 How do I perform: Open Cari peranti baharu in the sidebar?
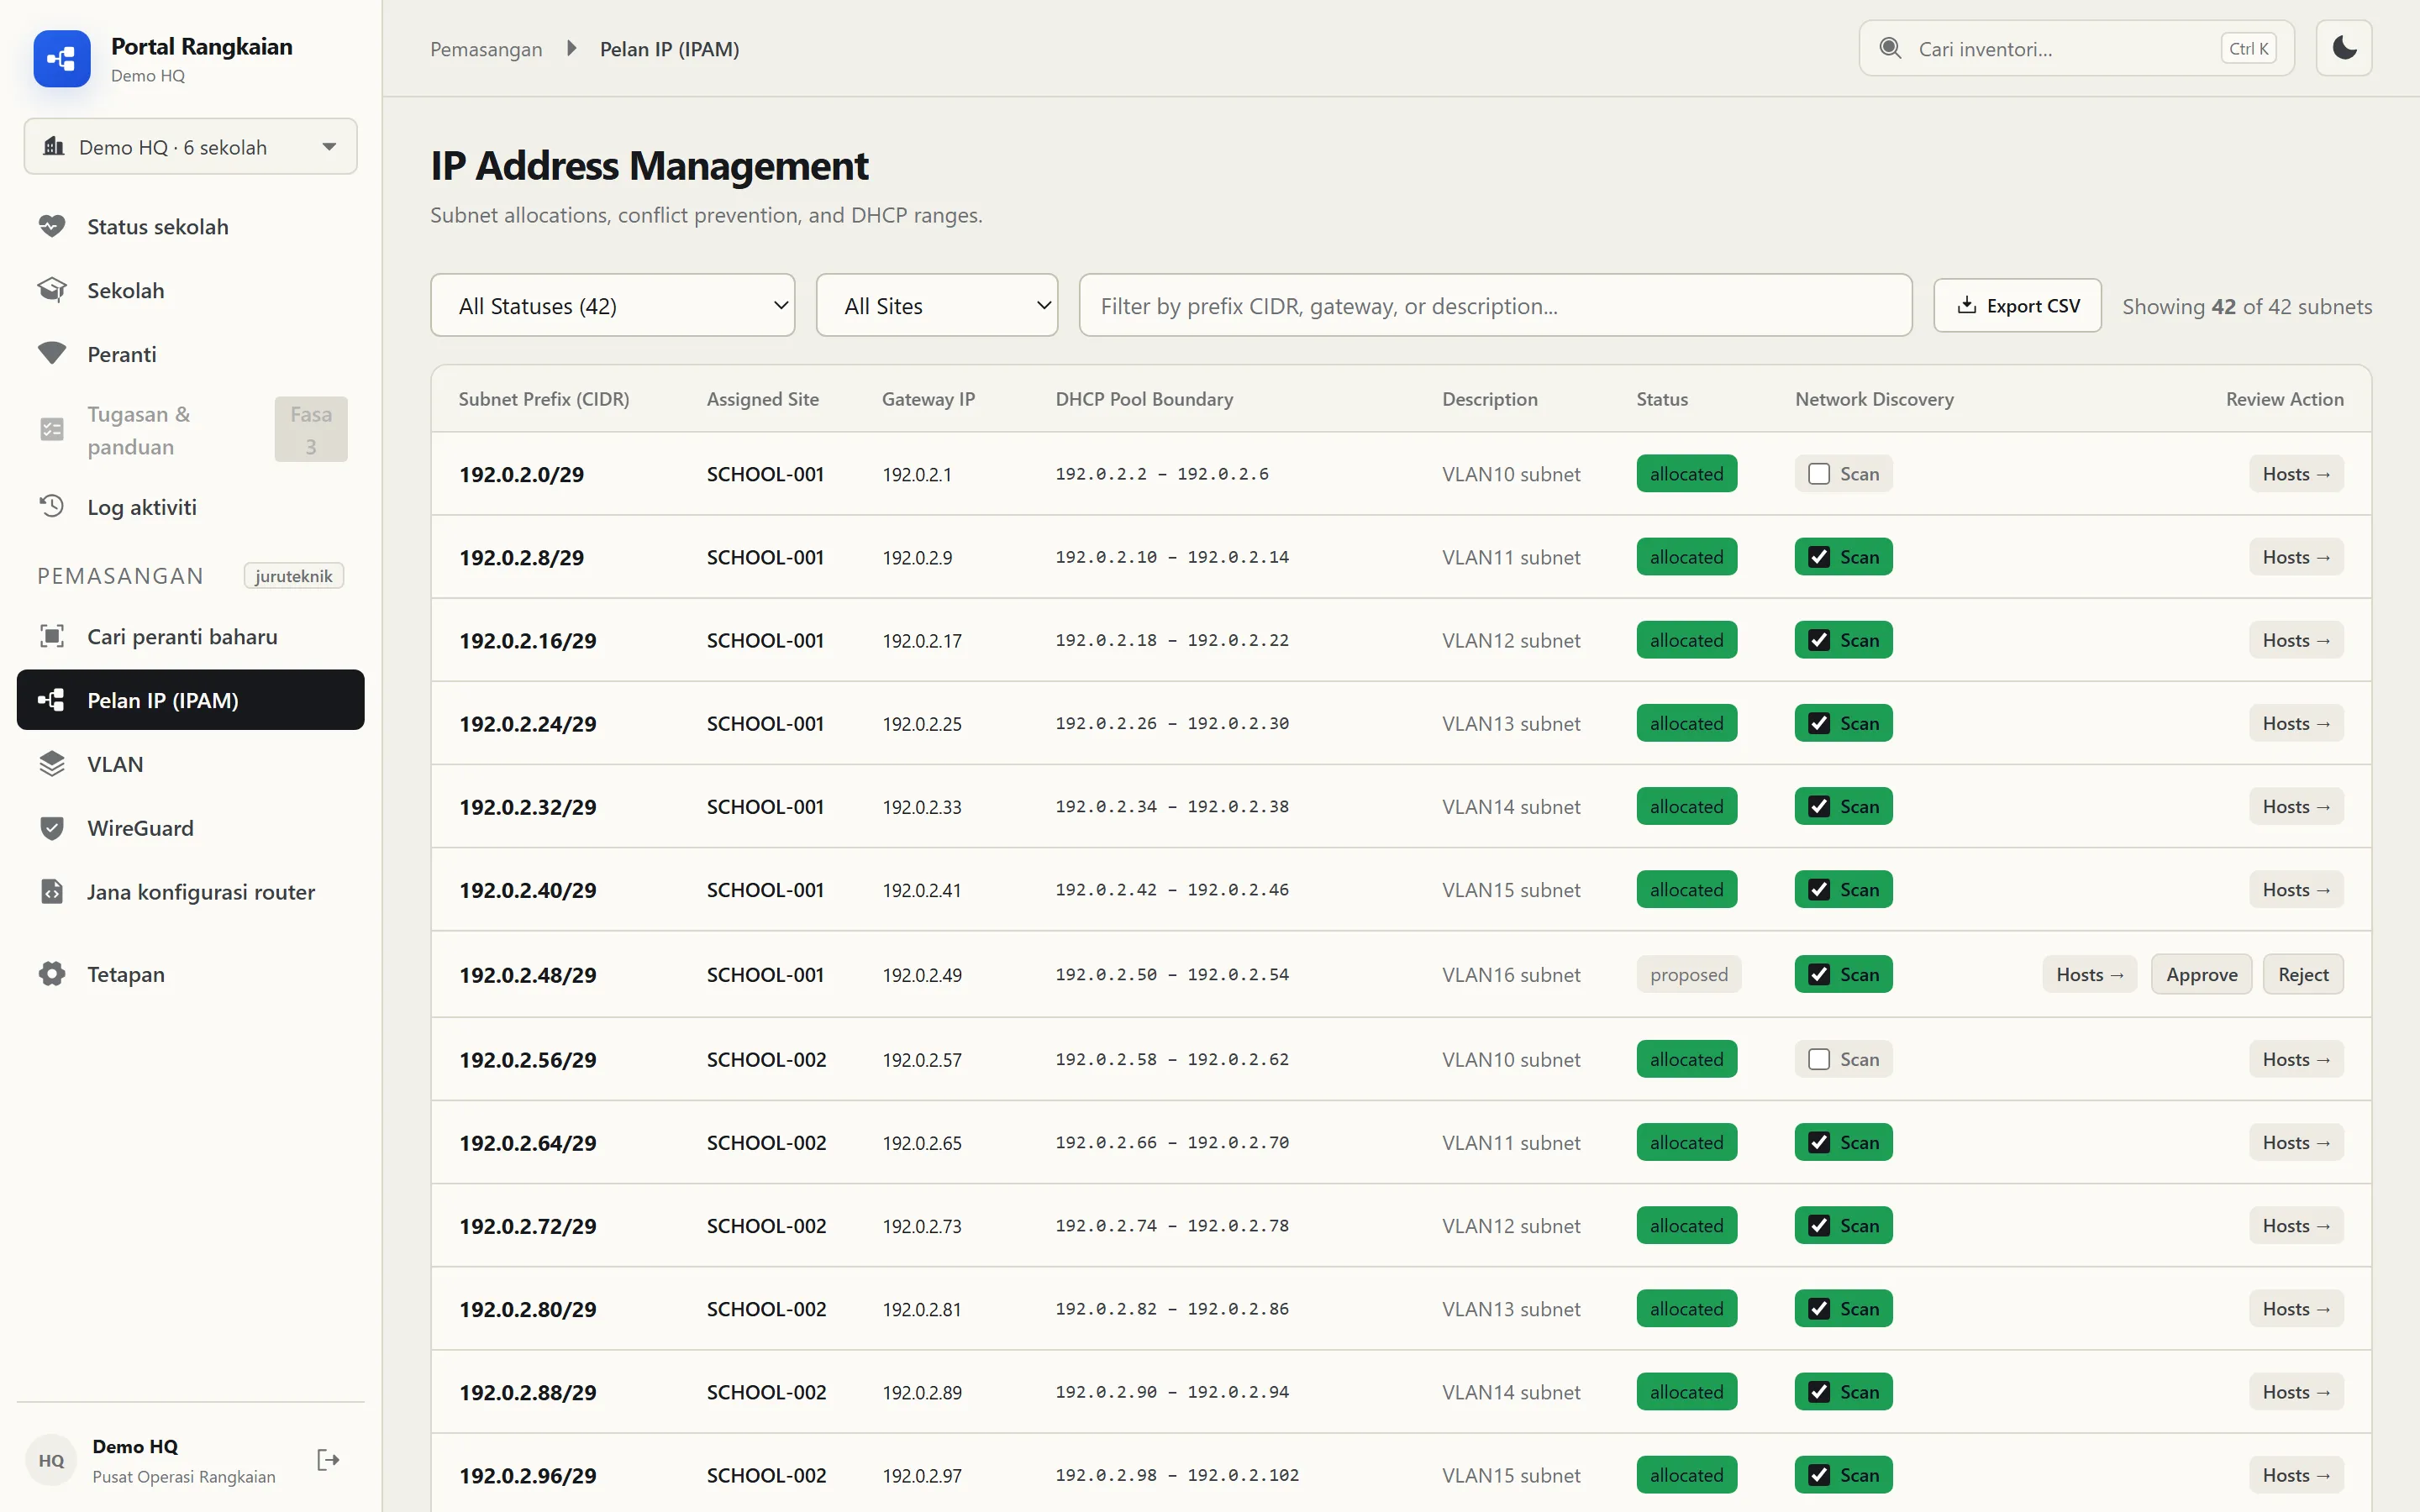(190, 636)
